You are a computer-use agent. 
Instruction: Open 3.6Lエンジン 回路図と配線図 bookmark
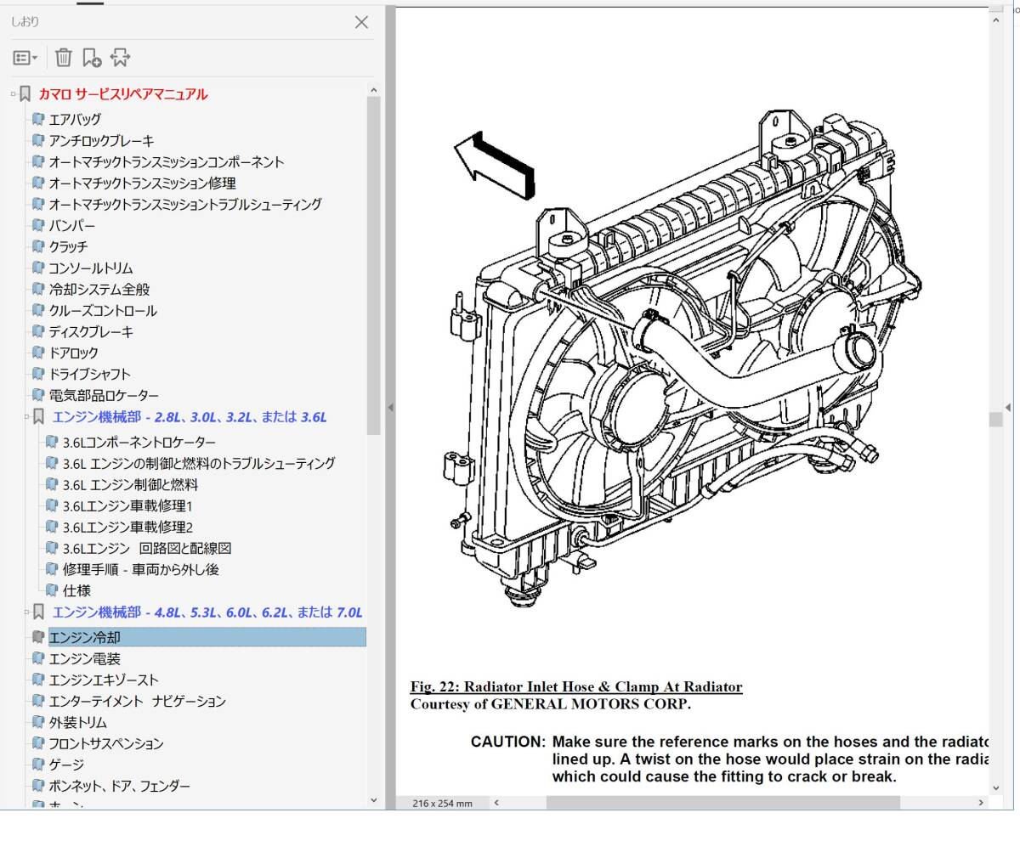[147, 548]
